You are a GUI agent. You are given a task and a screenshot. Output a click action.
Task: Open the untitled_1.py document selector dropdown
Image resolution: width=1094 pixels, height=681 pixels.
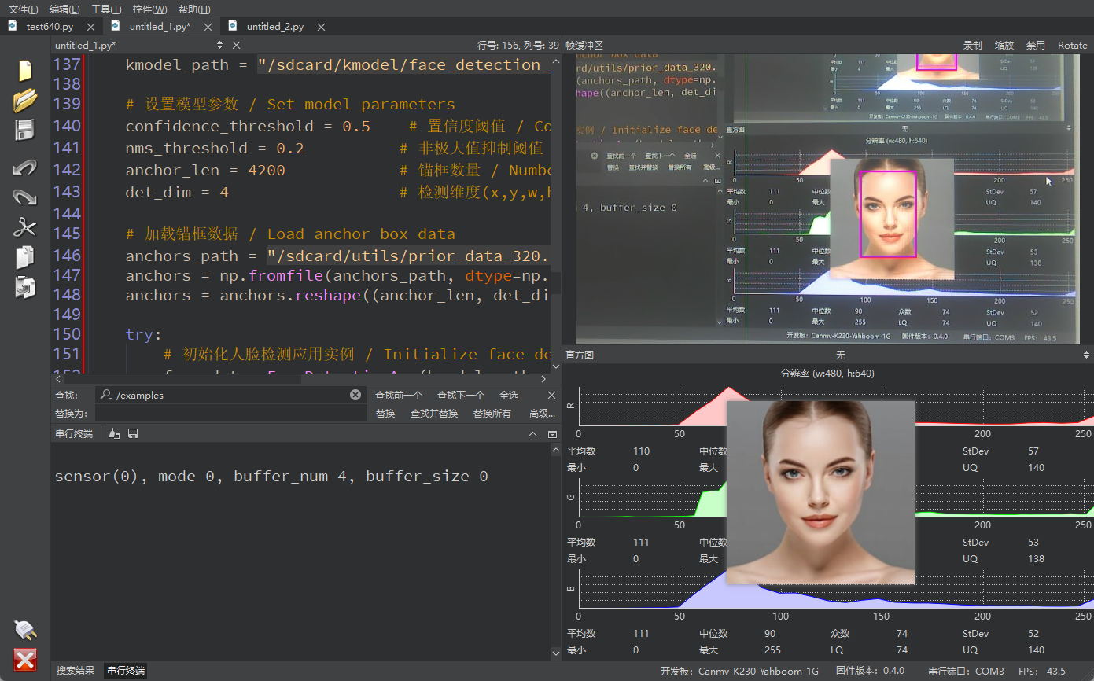219,46
